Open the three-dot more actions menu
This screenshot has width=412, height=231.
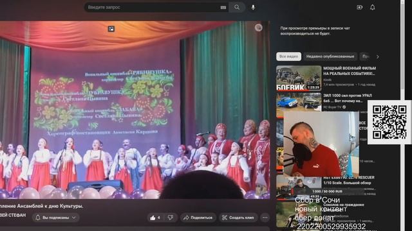coord(265,218)
